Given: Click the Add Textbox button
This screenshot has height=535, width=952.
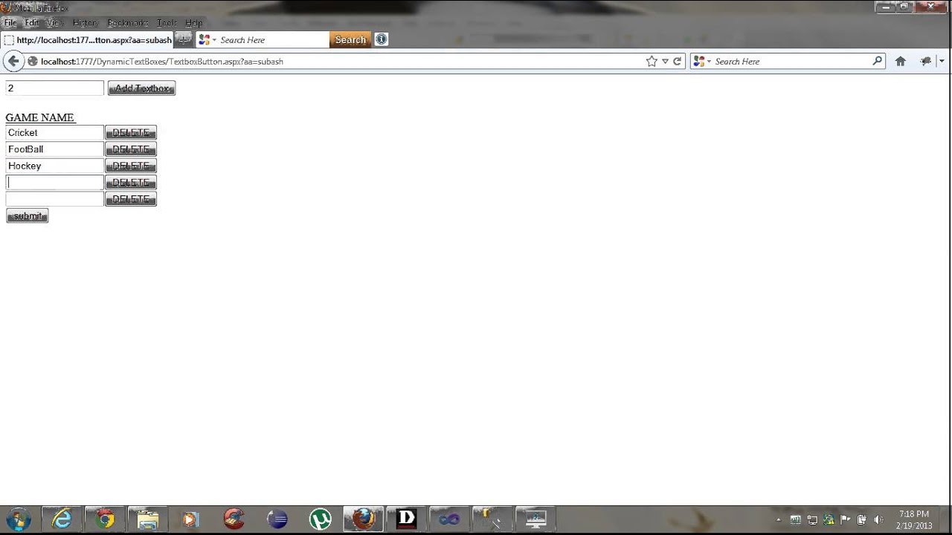Looking at the screenshot, I should (x=141, y=88).
